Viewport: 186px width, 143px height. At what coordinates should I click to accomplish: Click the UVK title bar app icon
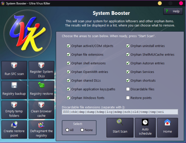pyautogui.click(x=3, y=3)
